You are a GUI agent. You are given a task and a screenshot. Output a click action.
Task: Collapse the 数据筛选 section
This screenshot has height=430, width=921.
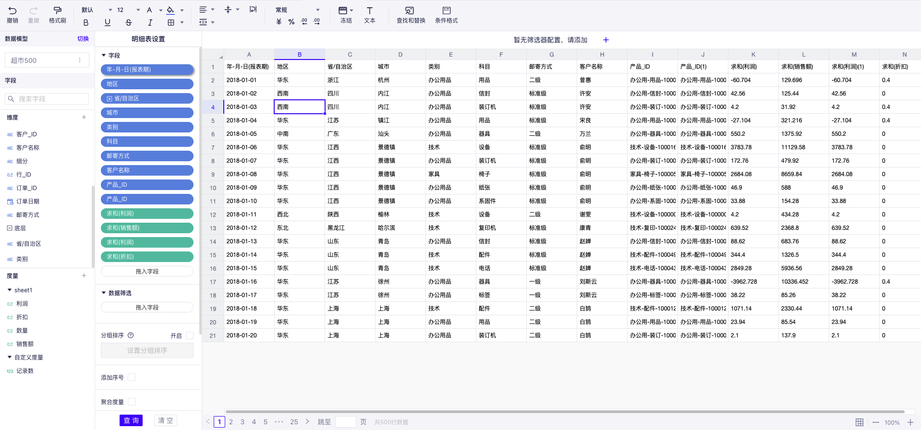pyautogui.click(x=104, y=293)
